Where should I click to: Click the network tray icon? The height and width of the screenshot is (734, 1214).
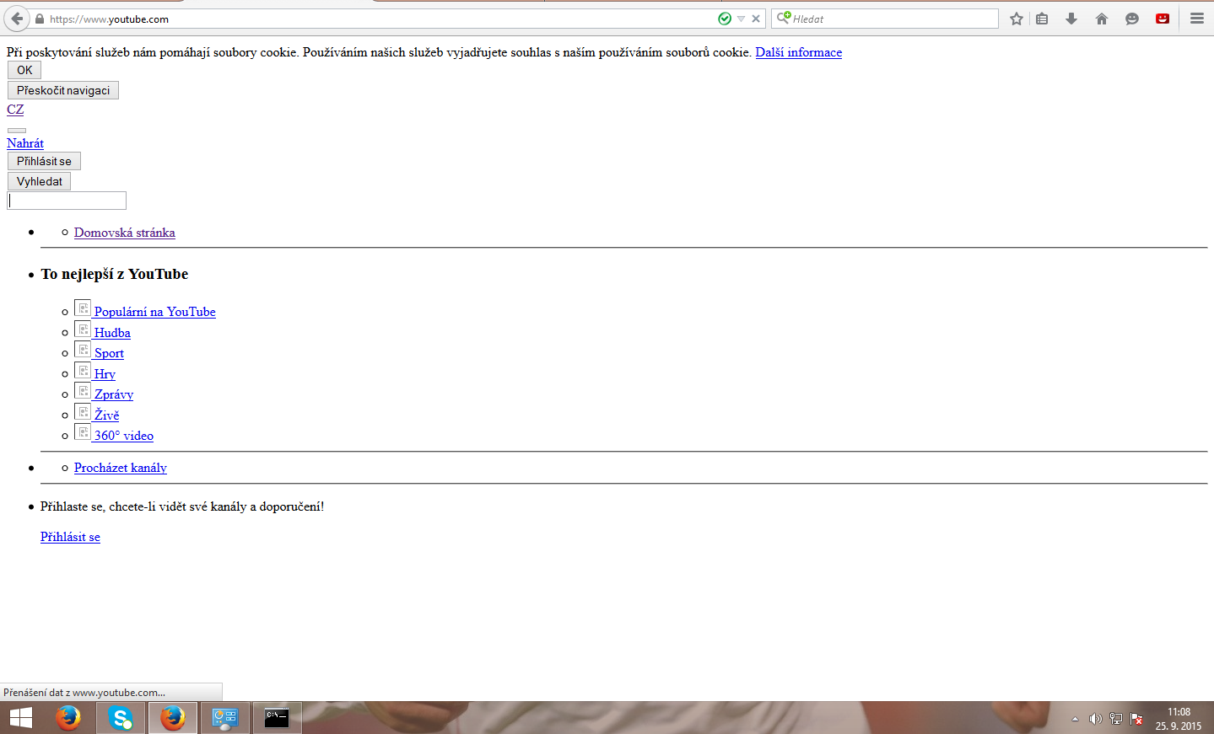(x=1116, y=719)
